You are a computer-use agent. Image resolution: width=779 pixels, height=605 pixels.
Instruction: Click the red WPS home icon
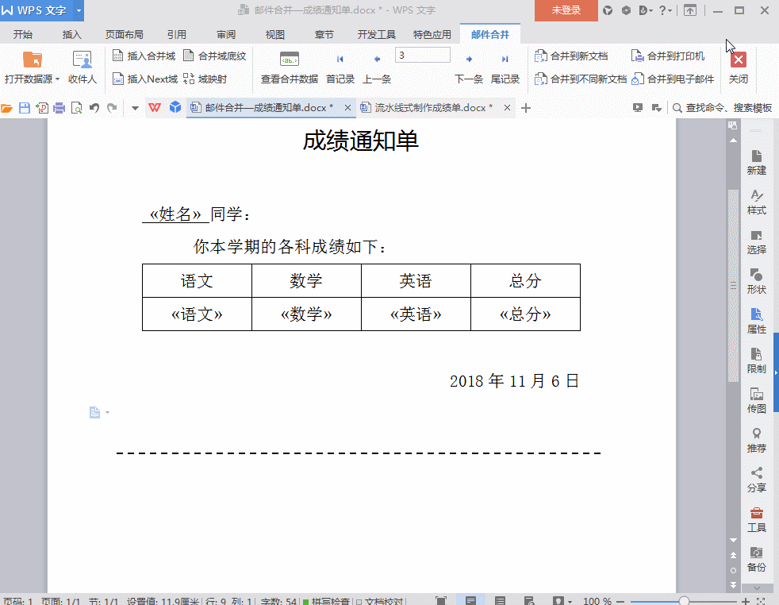155,107
